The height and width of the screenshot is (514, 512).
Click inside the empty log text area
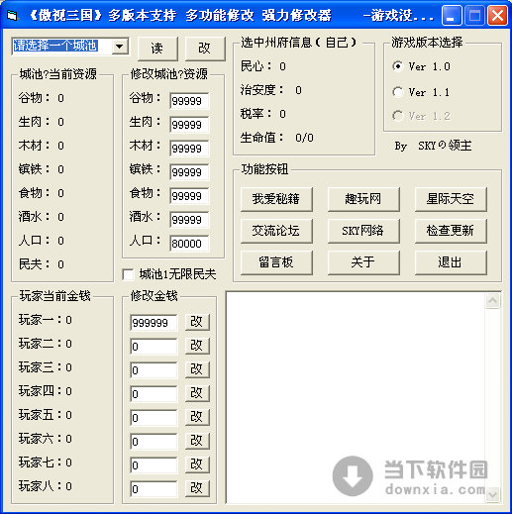pyautogui.click(x=356, y=397)
